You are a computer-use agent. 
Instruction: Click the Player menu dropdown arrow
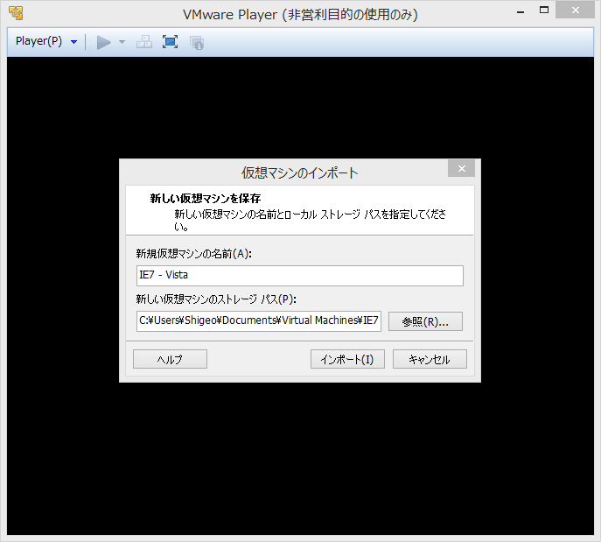[x=74, y=42]
